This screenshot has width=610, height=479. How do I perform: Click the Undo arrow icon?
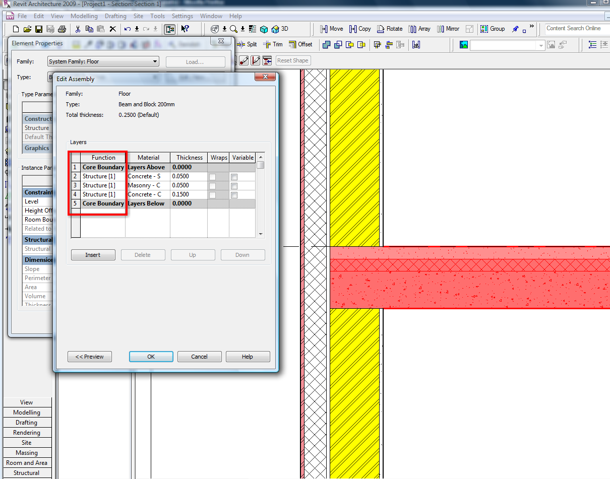tap(128, 29)
